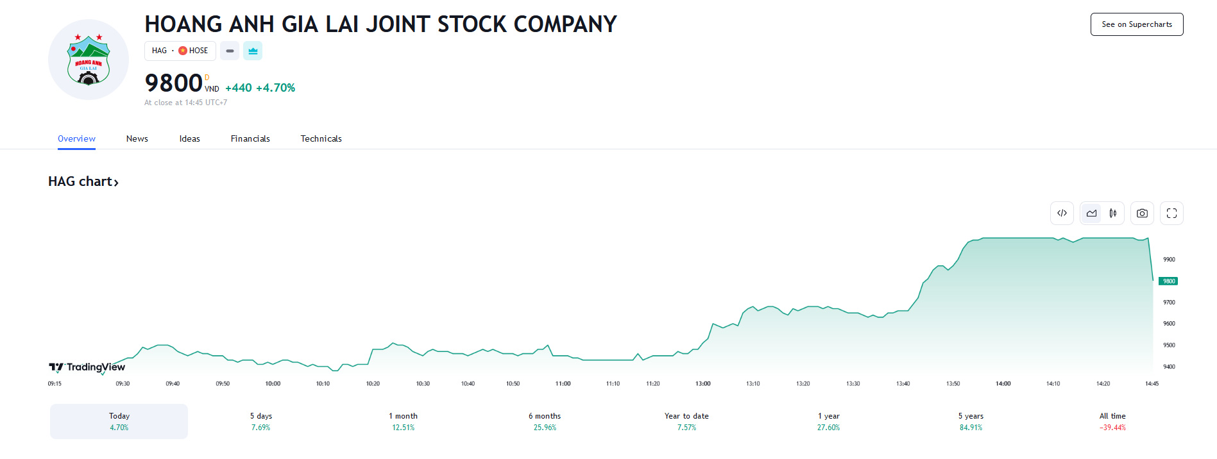Click the crown badge icon near HOSE

tap(253, 51)
